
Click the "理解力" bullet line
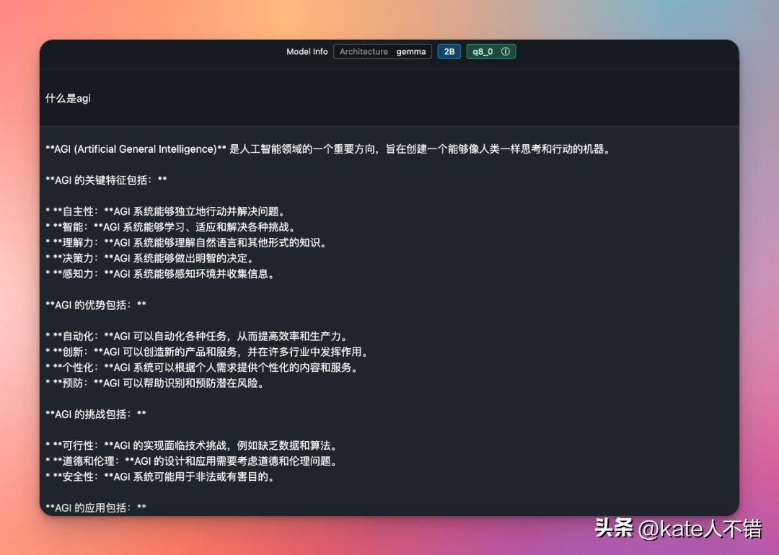tap(186, 243)
